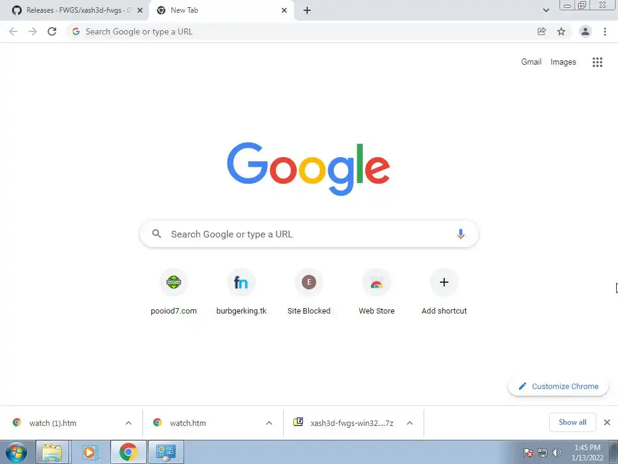Open the tab search dropdown arrow
This screenshot has height=464, width=618.
click(546, 10)
